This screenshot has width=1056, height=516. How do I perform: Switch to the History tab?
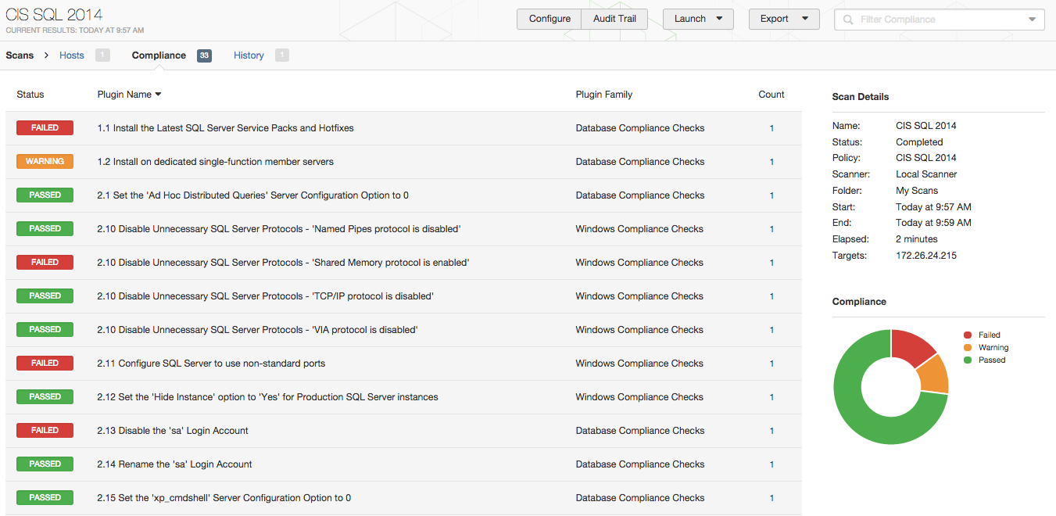click(x=249, y=56)
